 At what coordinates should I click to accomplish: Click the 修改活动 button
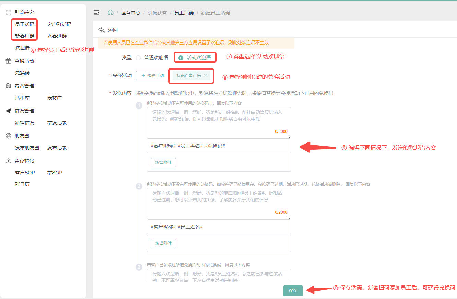click(x=152, y=76)
